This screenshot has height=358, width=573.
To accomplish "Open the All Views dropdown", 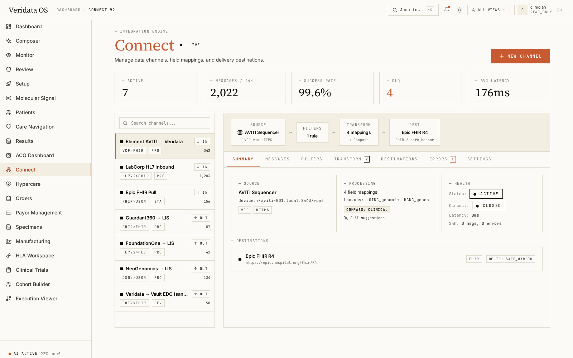I will click(x=488, y=10).
